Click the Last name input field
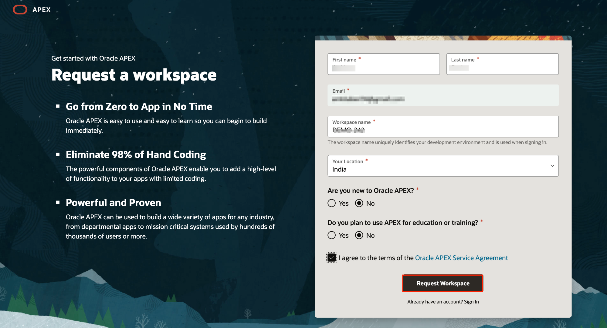 pos(502,64)
